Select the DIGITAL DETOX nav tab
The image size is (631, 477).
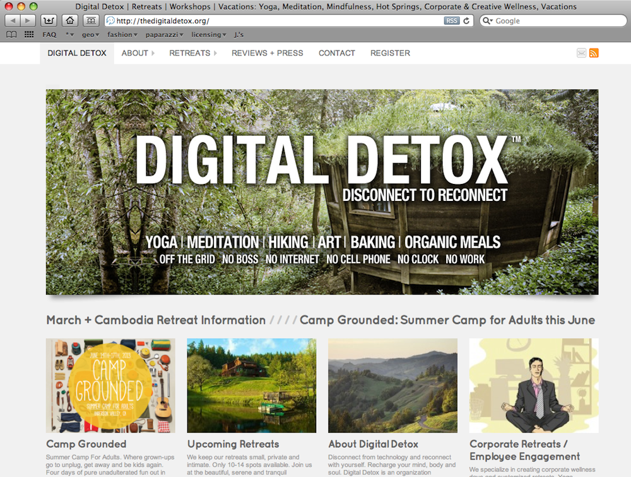(77, 53)
